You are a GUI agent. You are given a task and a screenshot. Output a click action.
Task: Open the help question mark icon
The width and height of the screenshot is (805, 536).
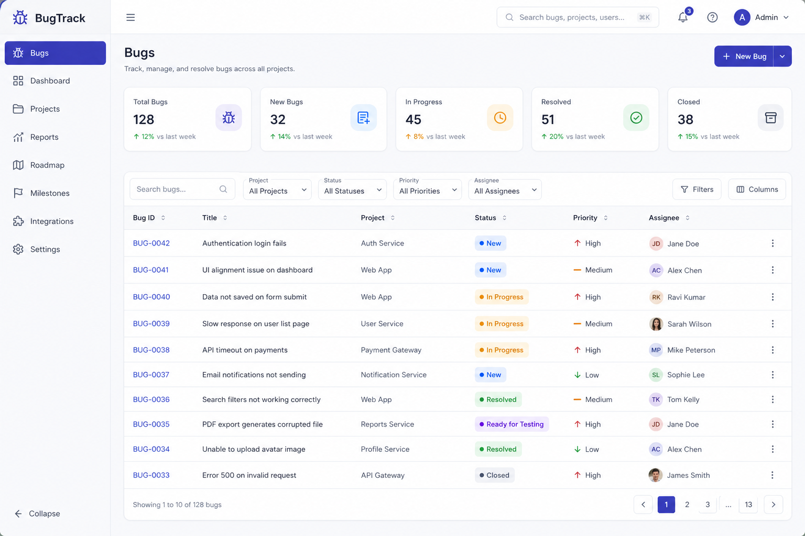point(712,17)
